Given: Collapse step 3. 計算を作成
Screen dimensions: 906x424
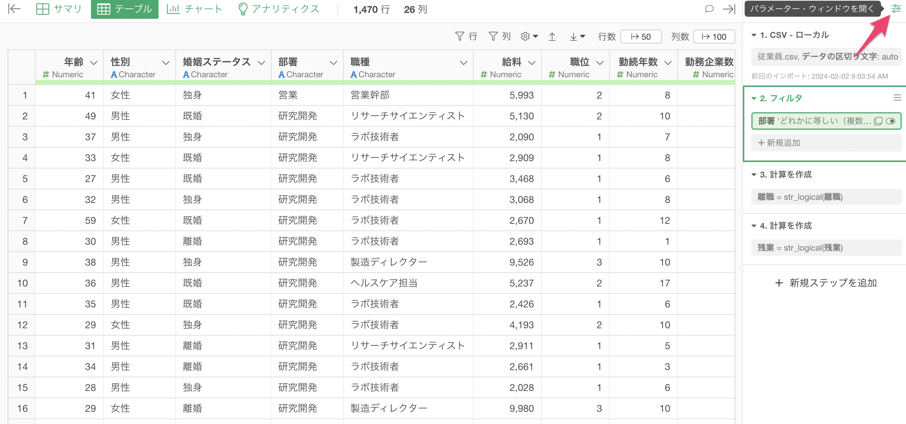Looking at the screenshot, I should tap(754, 175).
